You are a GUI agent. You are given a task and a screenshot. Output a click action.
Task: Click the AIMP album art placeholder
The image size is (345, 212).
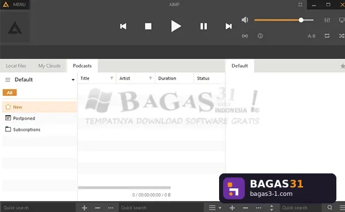[15, 28]
